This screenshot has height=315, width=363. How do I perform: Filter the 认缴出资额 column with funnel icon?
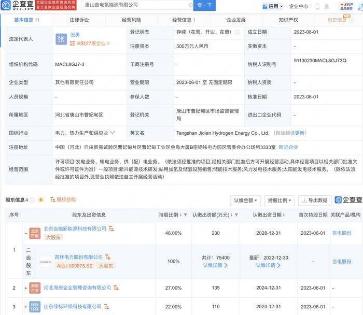tap(236, 215)
